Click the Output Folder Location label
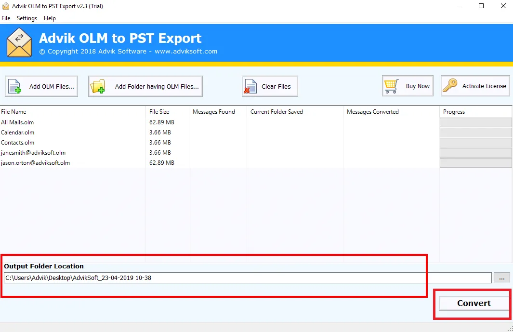Image resolution: width=513 pixels, height=332 pixels. [44, 266]
